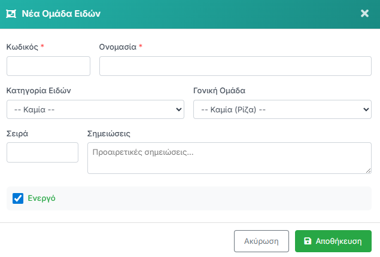Click the Σημειώσεις notes textarea
The width and height of the screenshot is (380, 257).
(229, 158)
